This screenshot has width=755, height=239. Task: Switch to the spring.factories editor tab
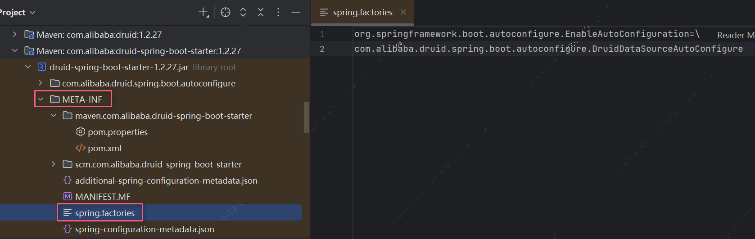pyautogui.click(x=362, y=13)
